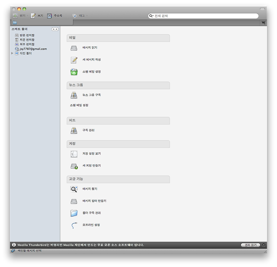Image resolution: width=277 pixels, height=267 pixels.
Task: Click the magnifier search messages icon
Action: (x=74, y=189)
